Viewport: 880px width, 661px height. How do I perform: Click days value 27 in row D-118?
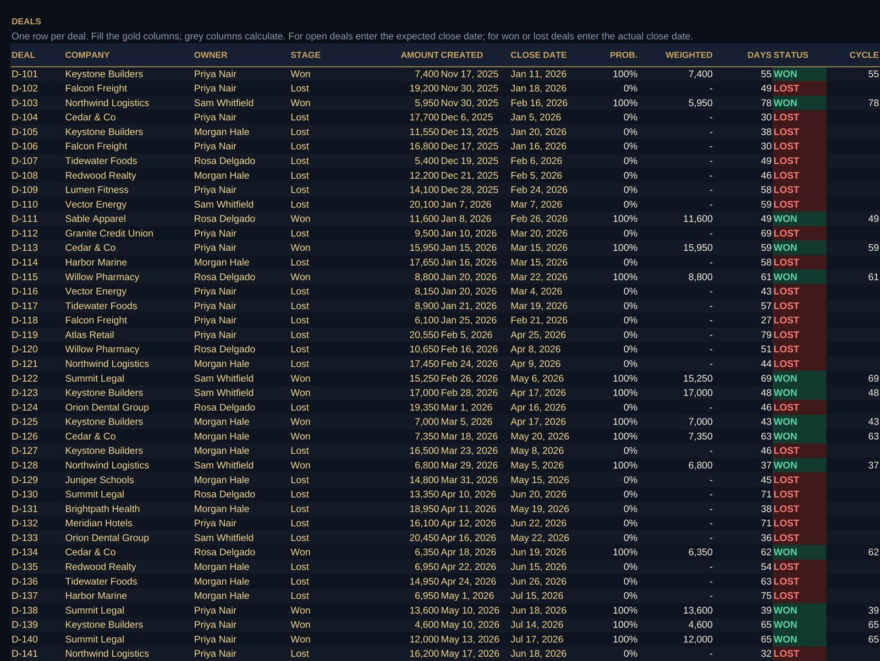click(766, 320)
